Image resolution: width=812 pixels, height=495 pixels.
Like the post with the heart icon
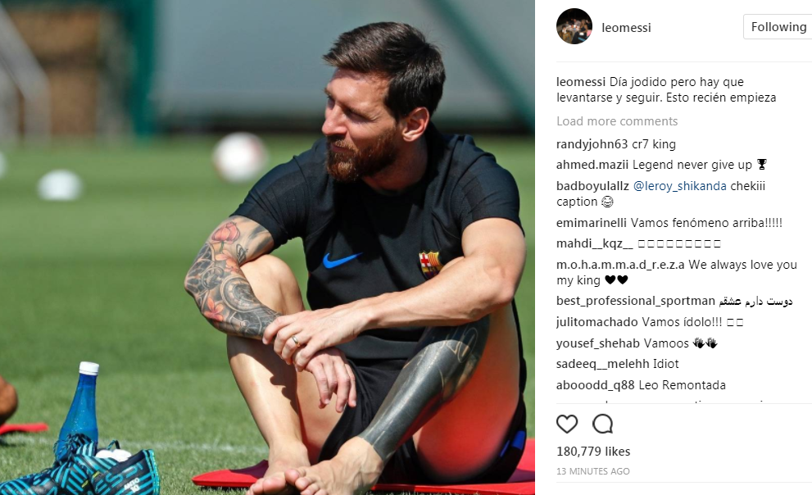[x=567, y=424]
